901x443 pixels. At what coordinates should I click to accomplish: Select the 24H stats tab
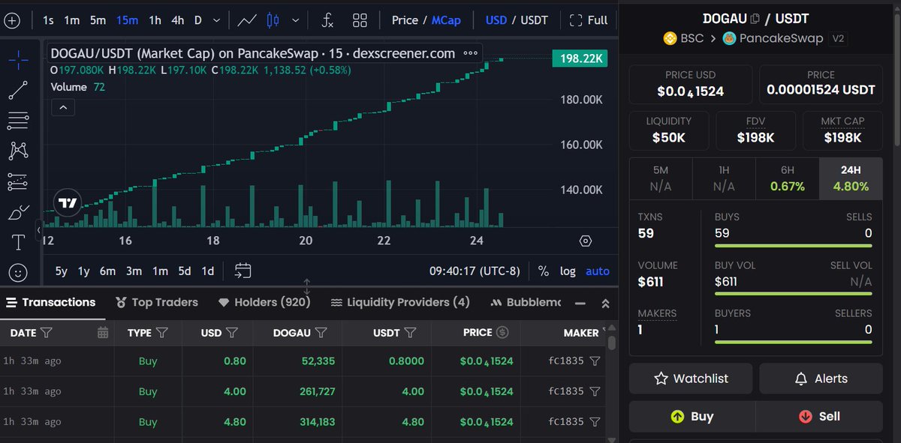click(851, 178)
